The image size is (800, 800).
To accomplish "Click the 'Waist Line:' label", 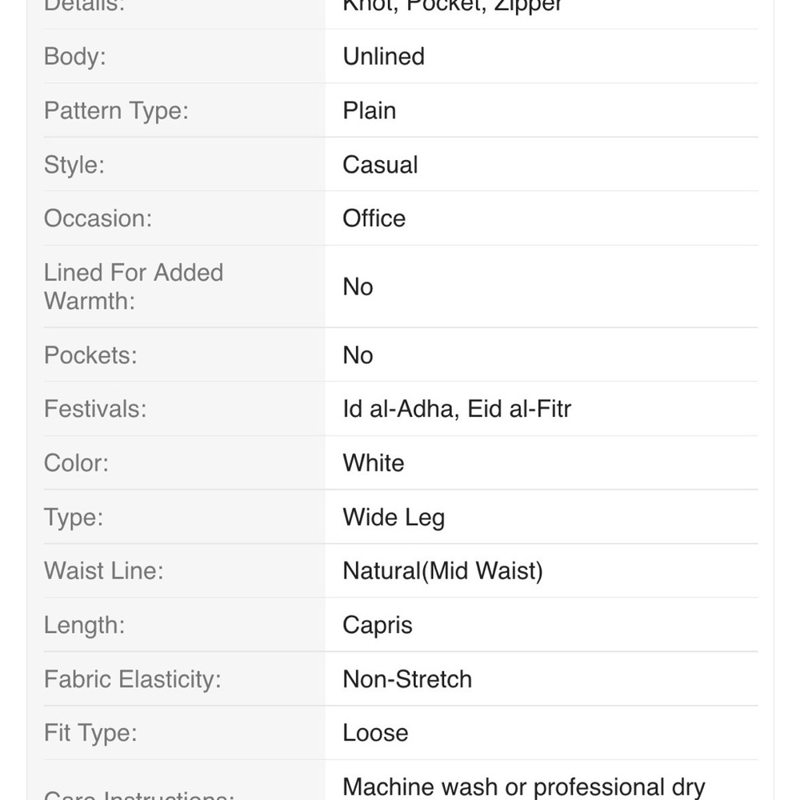I will (x=104, y=571).
